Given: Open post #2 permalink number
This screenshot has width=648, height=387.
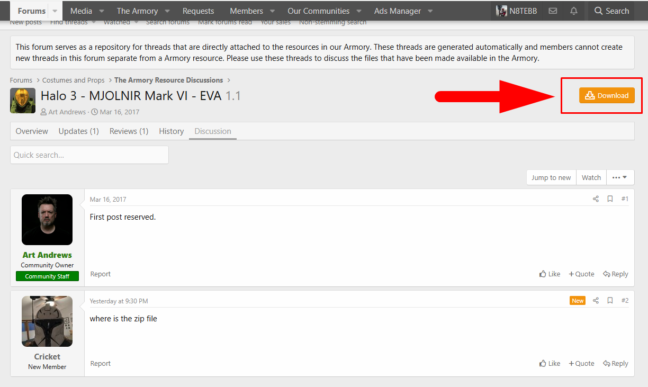Looking at the screenshot, I should pos(625,301).
